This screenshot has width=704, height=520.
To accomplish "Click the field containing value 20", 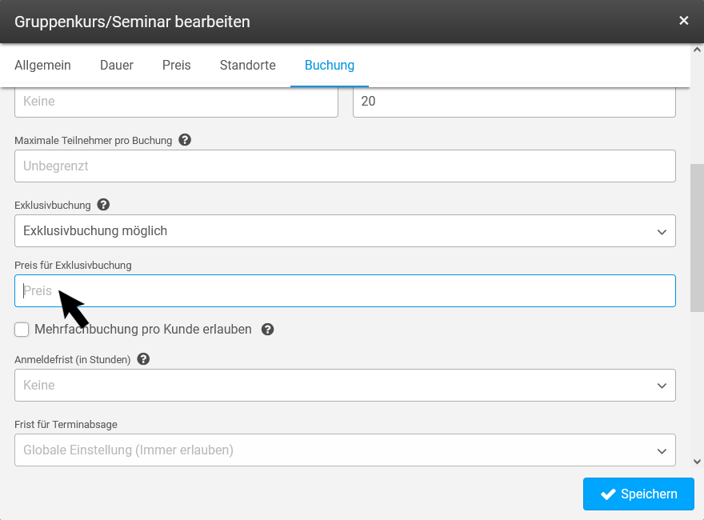I will point(514,102).
